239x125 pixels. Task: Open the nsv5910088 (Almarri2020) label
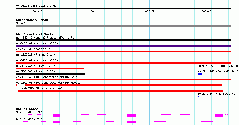[x=35, y=66]
